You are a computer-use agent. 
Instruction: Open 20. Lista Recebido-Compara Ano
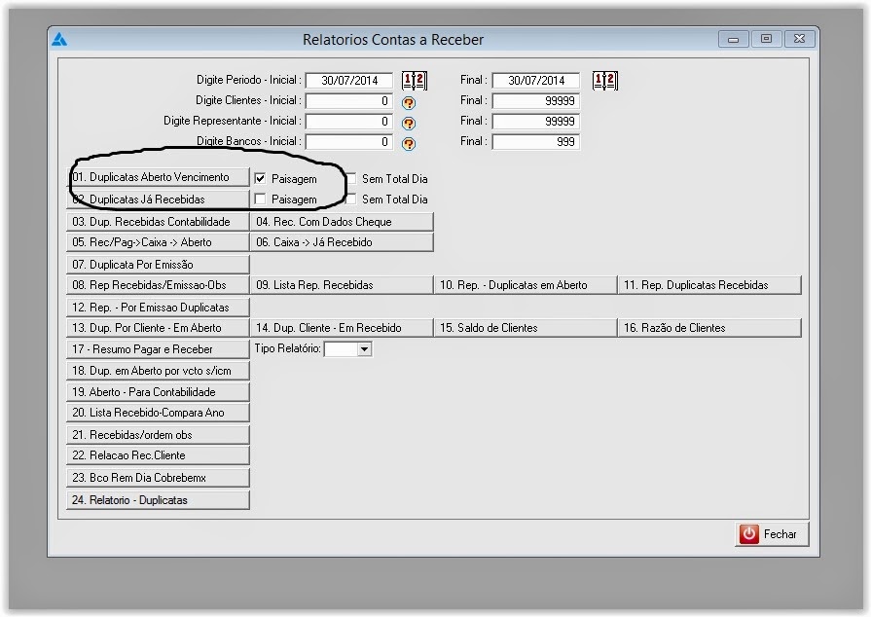click(158, 413)
